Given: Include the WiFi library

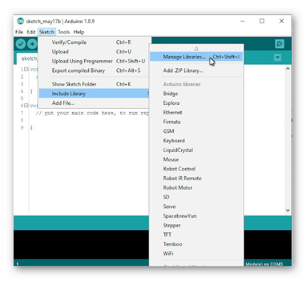Looking at the screenshot, I should [x=196, y=253].
